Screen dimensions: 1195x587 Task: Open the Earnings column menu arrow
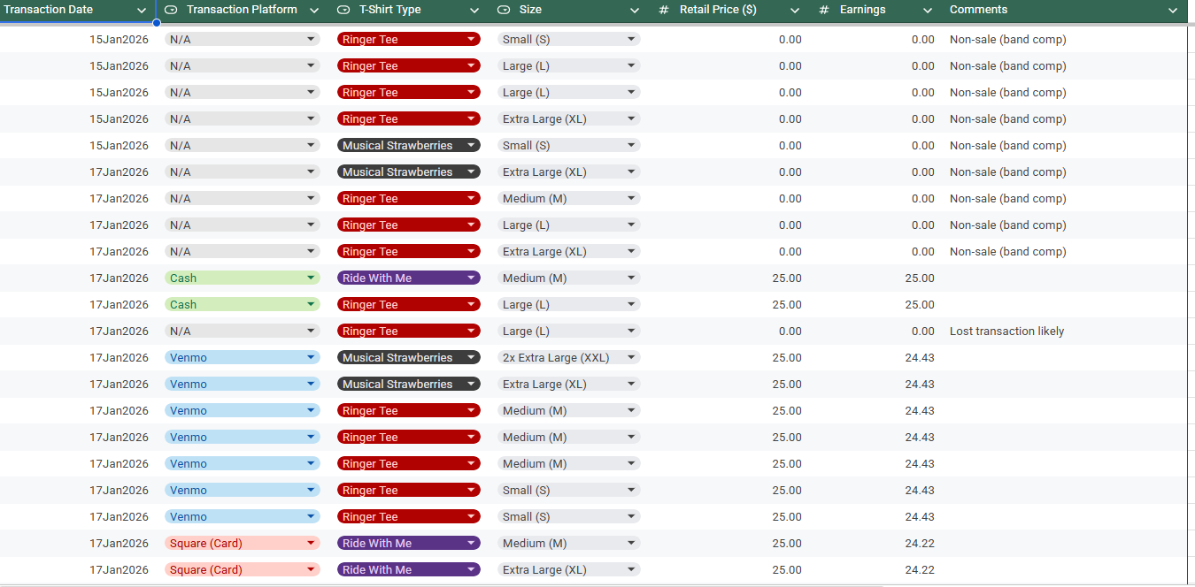coord(927,11)
